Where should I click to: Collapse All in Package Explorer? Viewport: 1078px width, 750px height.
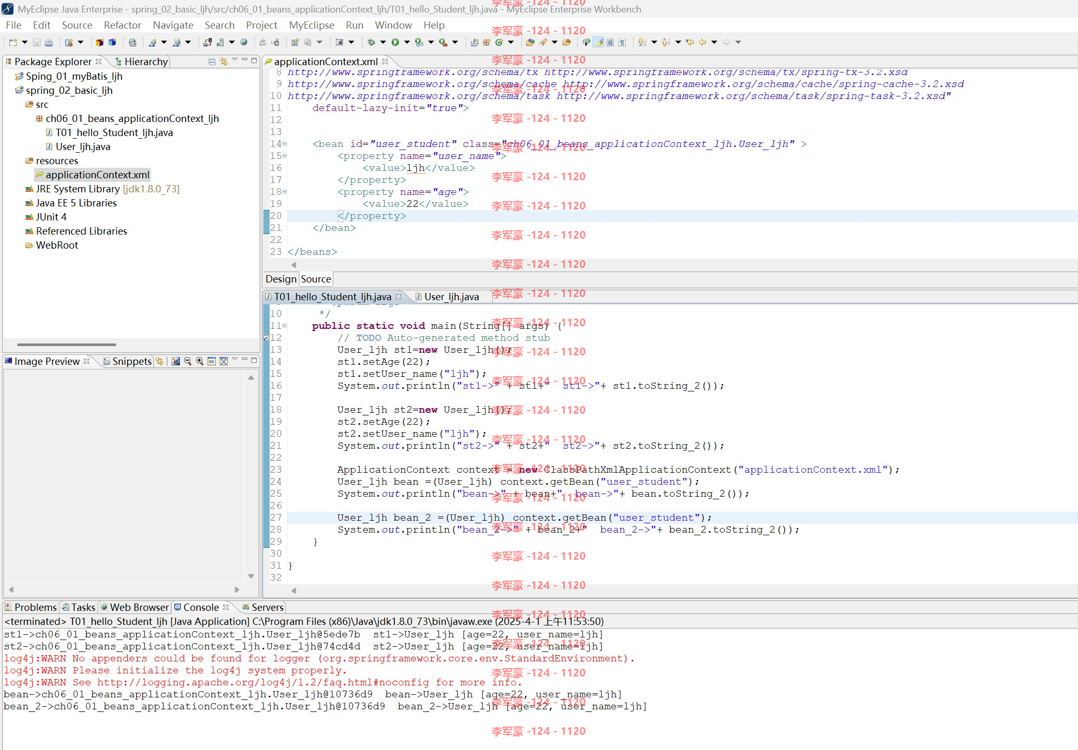click(212, 62)
